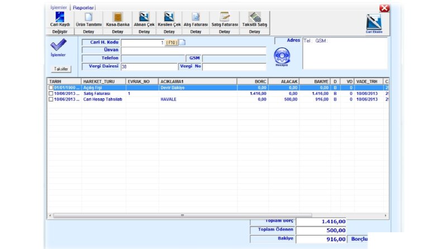Click the İşlemler checkmark icon
The image size is (443, 249).
pos(58,45)
